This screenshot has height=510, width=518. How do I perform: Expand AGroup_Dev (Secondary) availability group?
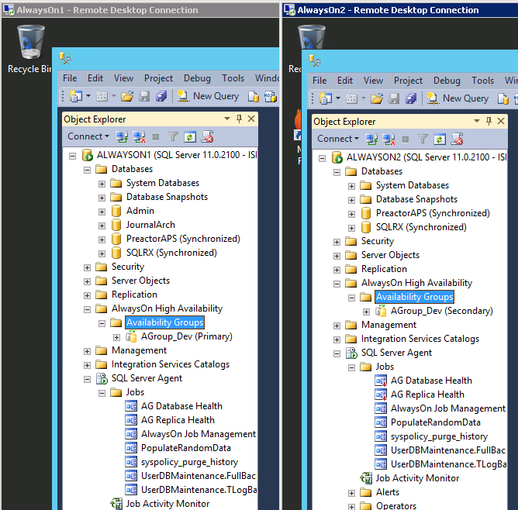pyautogui.click(x=366, y=312)
